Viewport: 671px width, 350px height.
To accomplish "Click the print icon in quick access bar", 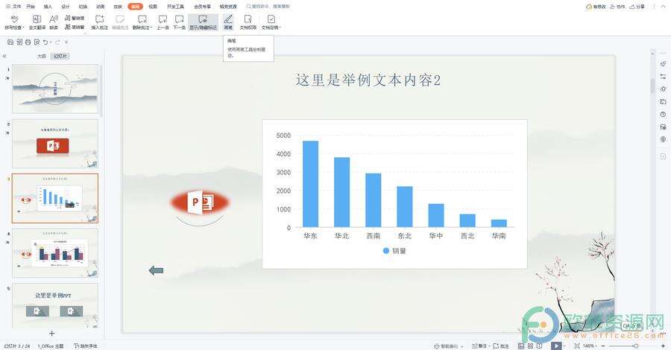I will point(28,42).
